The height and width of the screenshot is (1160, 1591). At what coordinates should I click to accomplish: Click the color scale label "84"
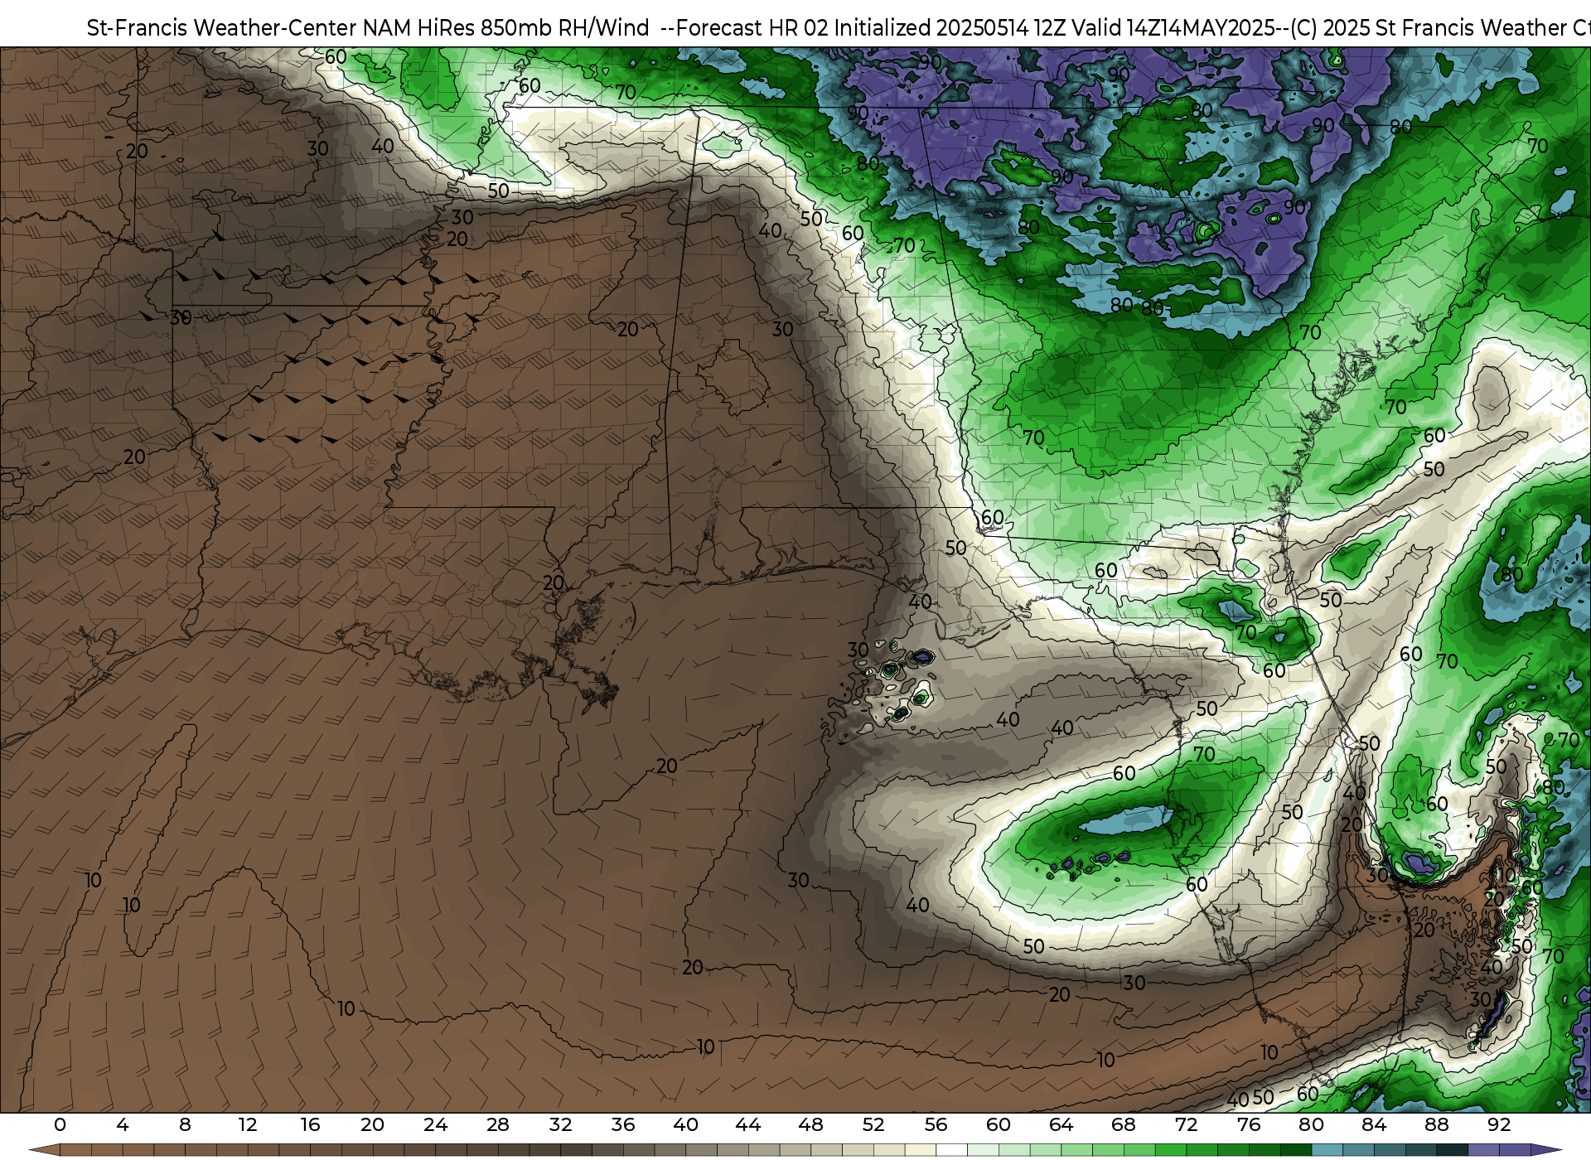tap(1374, 1124)
